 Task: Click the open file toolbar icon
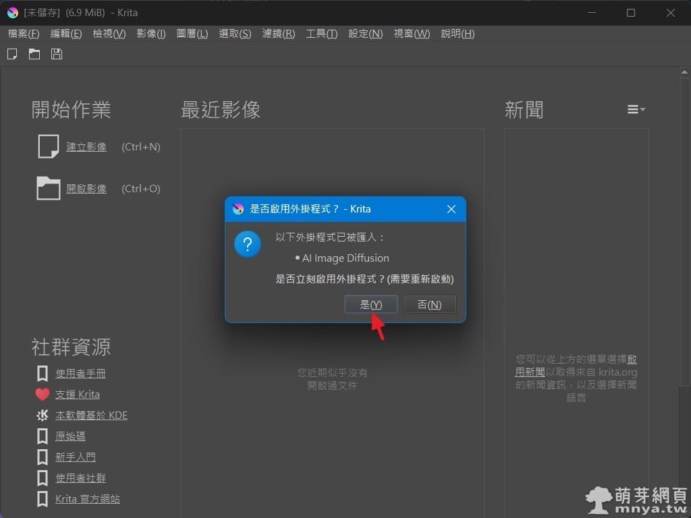34,54
